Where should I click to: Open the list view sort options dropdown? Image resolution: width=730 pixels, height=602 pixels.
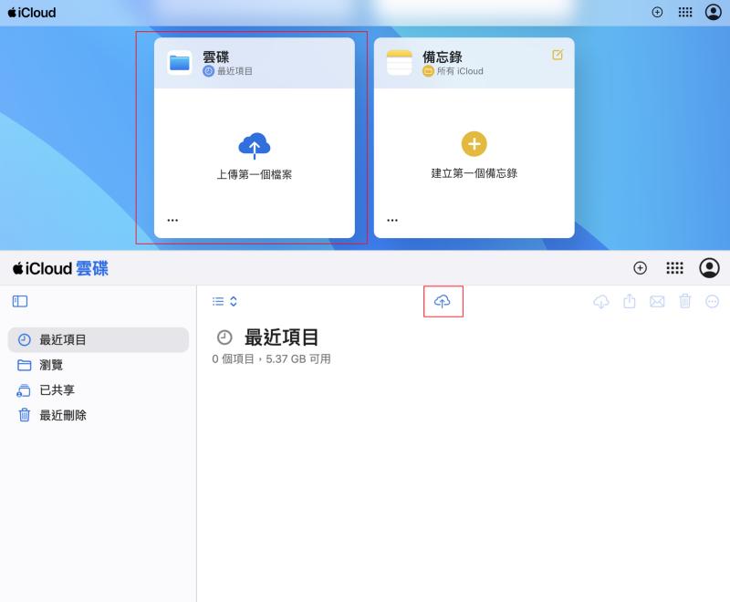click(224, 302)
